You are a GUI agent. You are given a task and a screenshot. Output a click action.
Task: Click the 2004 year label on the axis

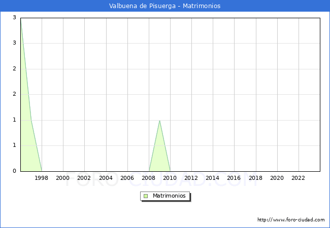tap(106, 178)
